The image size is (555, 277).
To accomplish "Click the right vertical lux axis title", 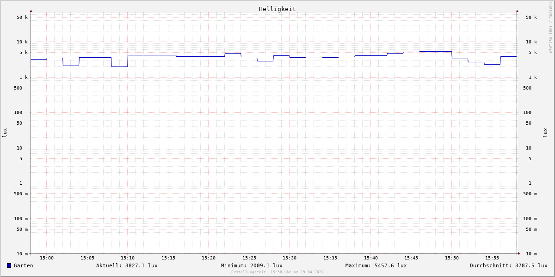I will (x=545, y=132).
